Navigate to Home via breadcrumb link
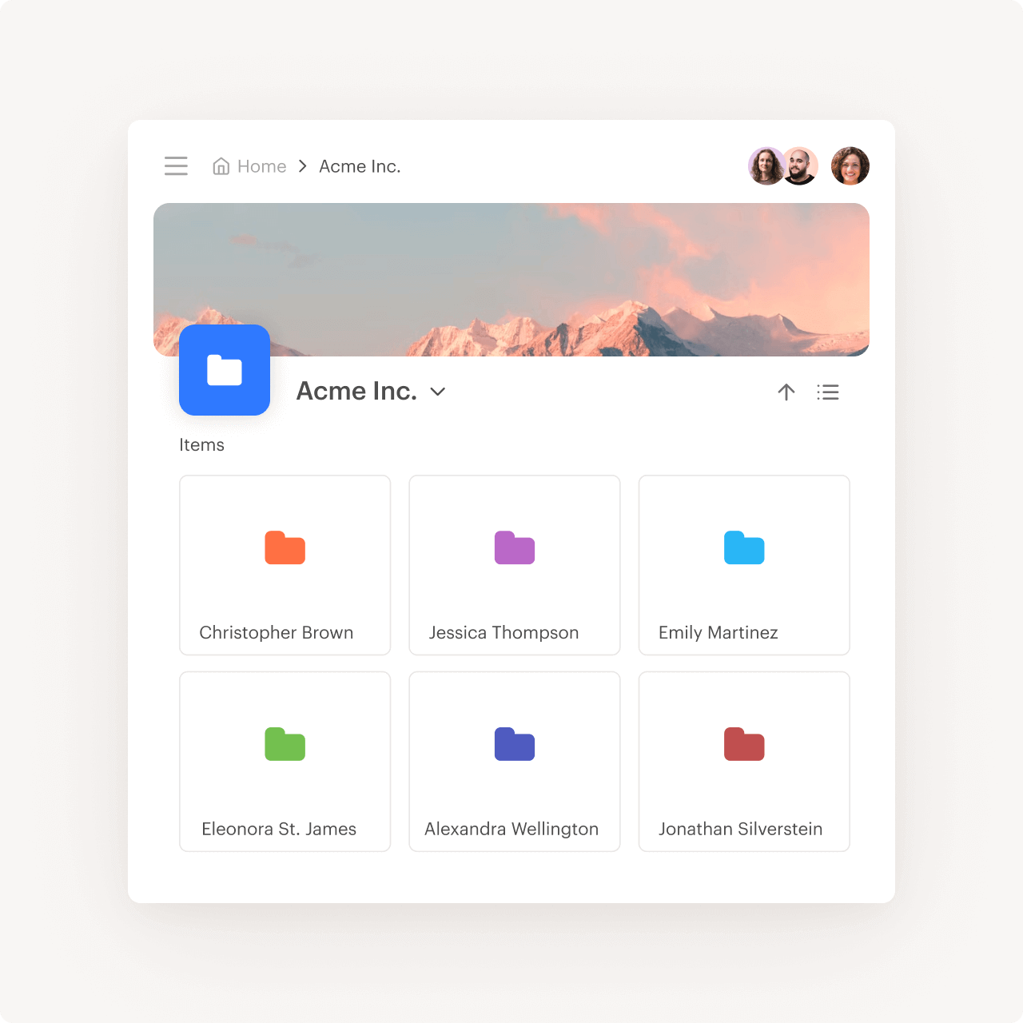The image size is (1023, 1023). 261,165
